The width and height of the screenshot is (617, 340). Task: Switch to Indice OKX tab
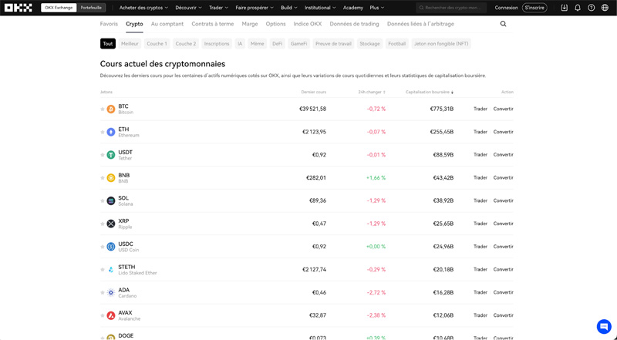[x=307, y=24]
